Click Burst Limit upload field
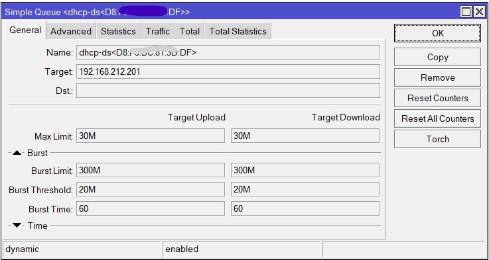489x260 pixels. [x=151, y=170]
